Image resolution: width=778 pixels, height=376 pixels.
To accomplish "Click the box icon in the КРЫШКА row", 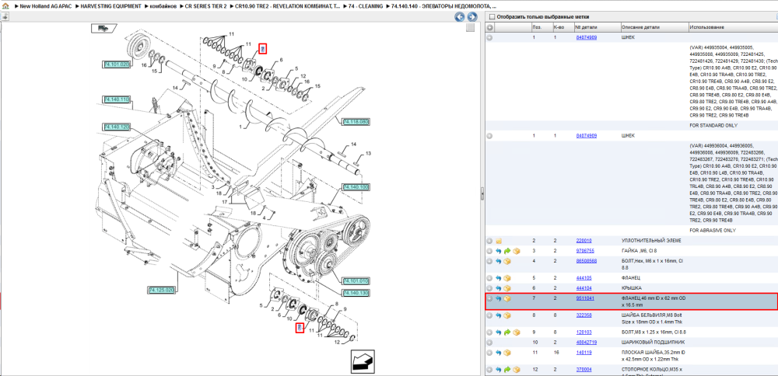I will (507, 288).
